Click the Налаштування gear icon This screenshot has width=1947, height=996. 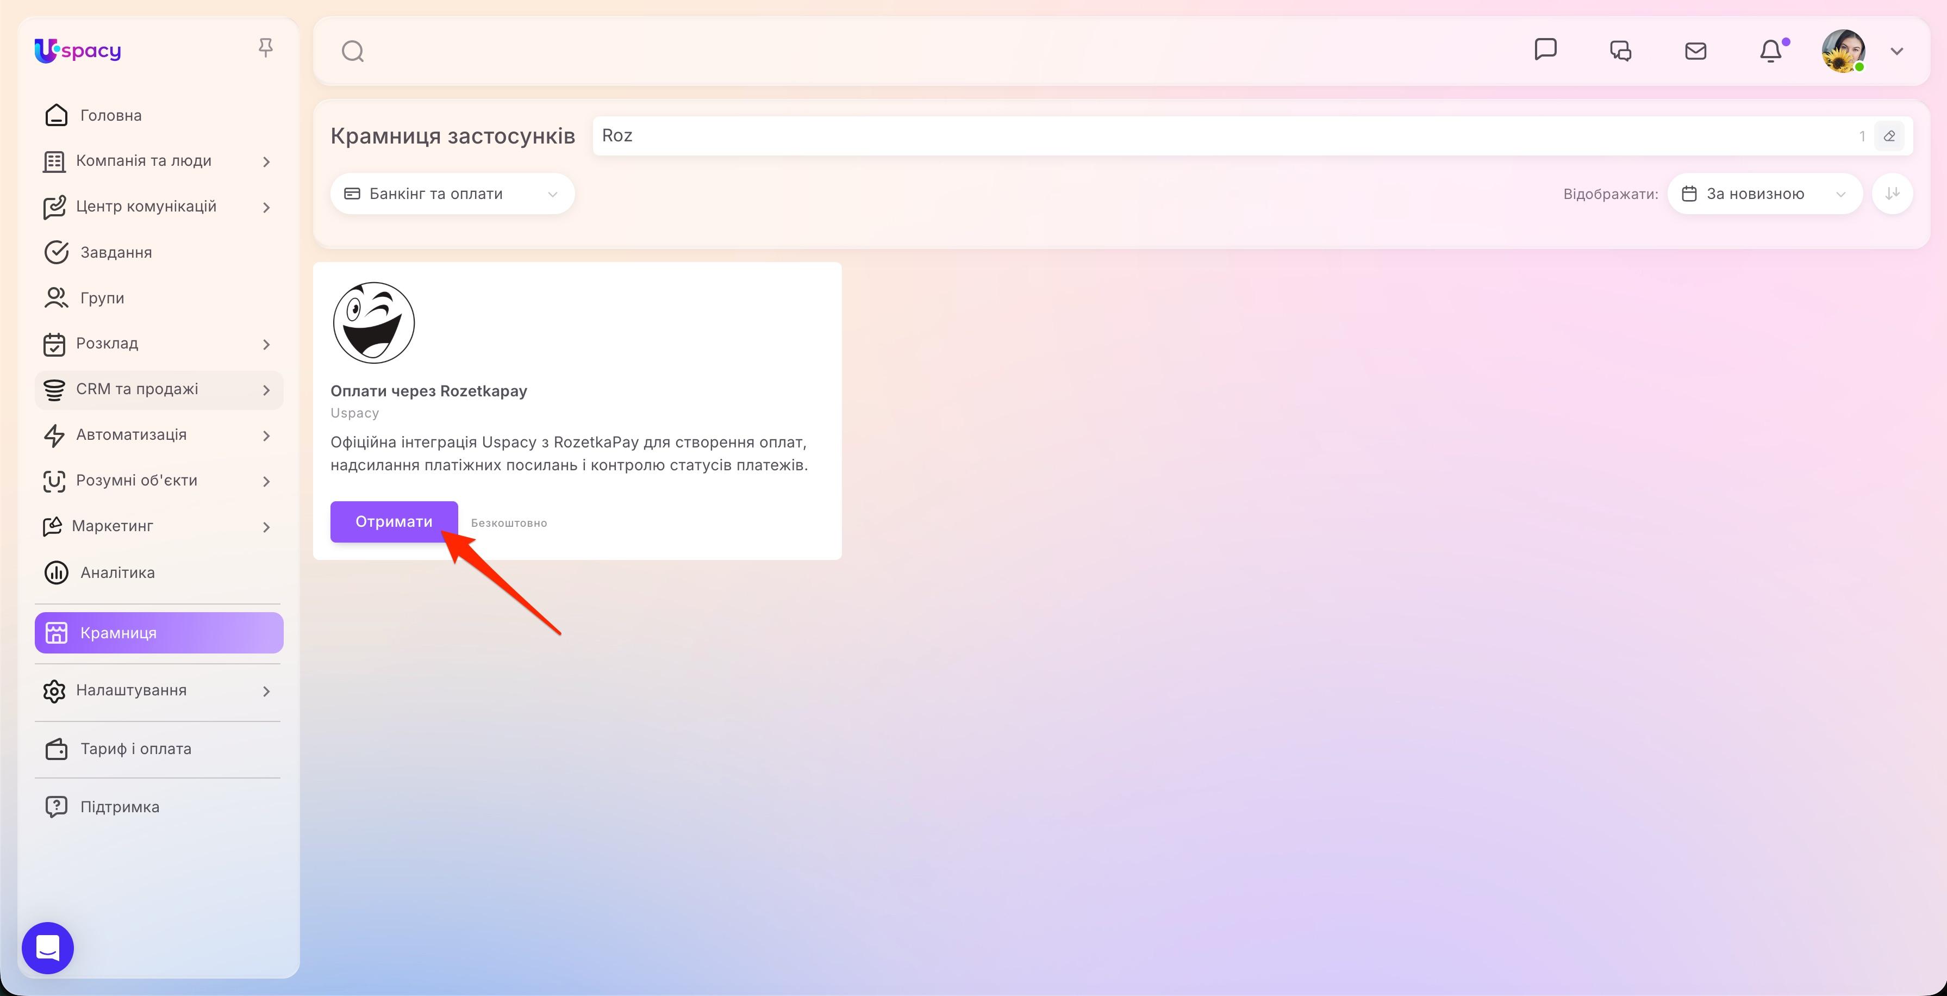[54, 691]
